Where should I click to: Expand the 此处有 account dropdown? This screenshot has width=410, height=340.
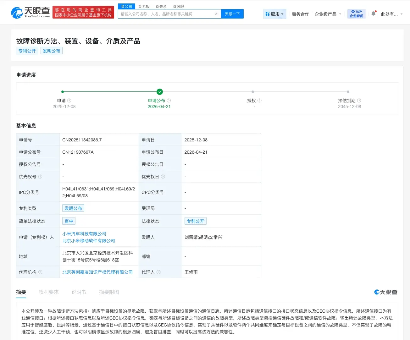(392, 14)
